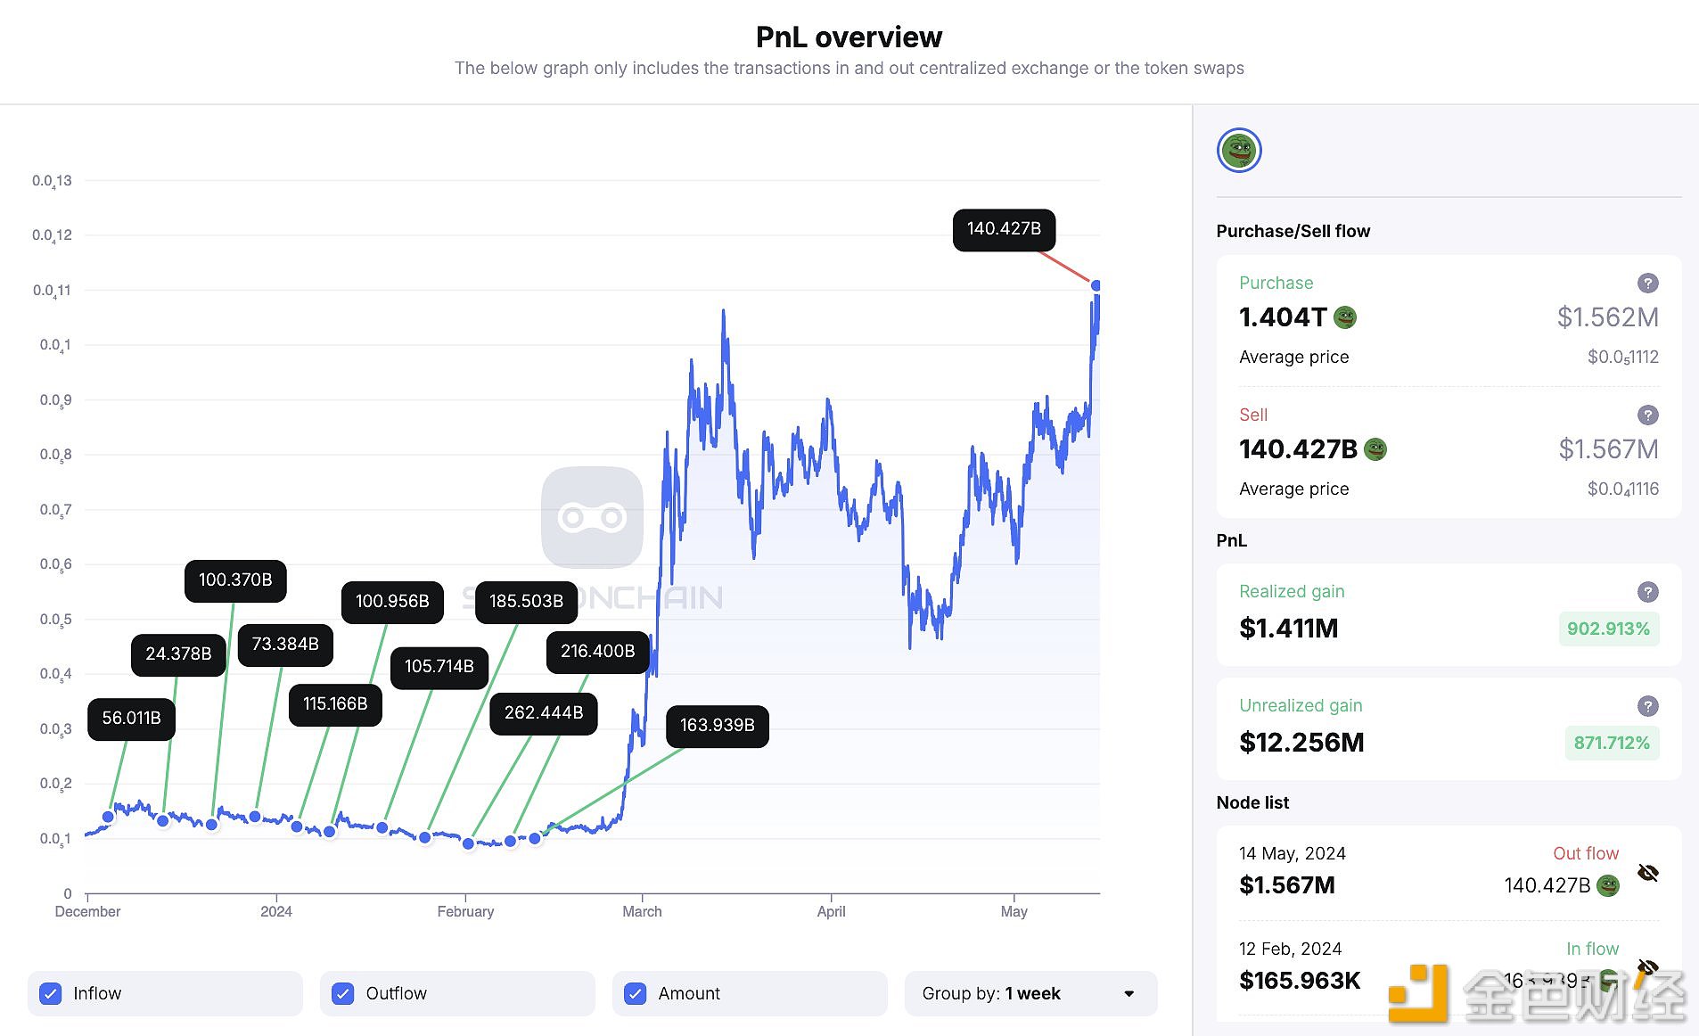Click the In flow label in node list
Image resolution: width=1699 pixels, height=1036 pixels.
1592,950
